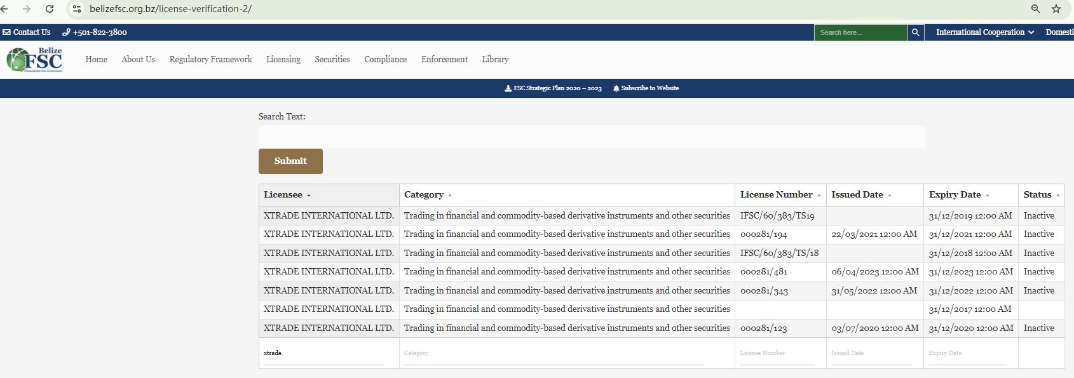The image size is (1074, 378).
Task: Click the browser forward arrow
Action: click(27, 9)
